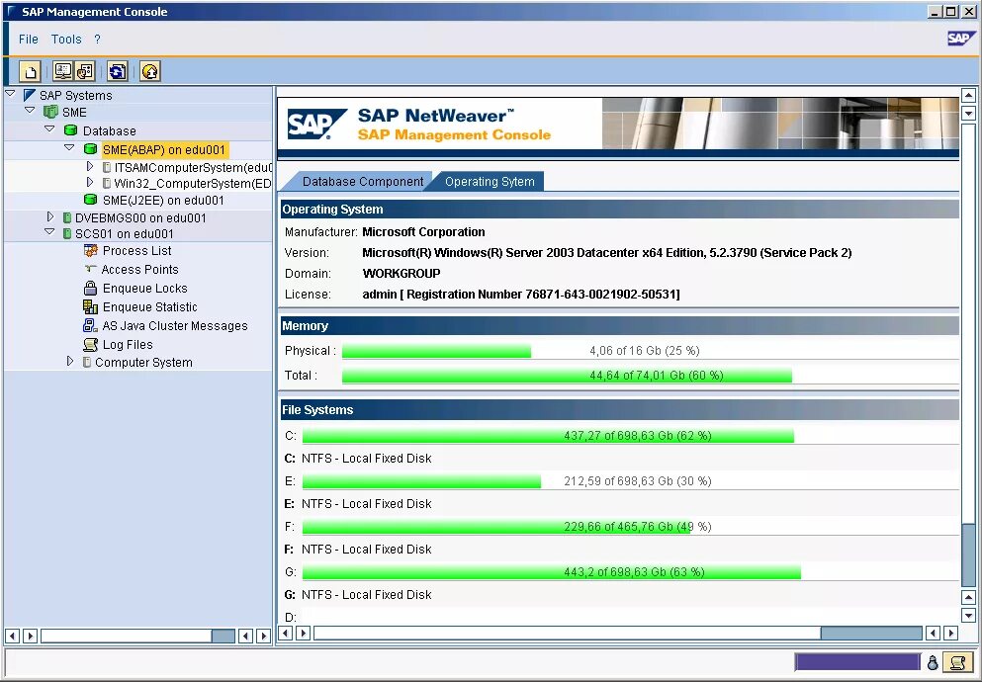This screenshot has height=682, width=982.
Task: Collapse the Database tree node
Action: coord(49,128)
